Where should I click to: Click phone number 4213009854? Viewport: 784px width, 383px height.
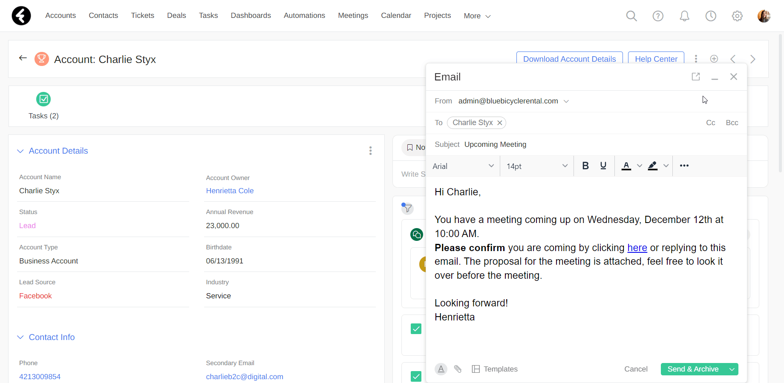(x=40, y=377)
